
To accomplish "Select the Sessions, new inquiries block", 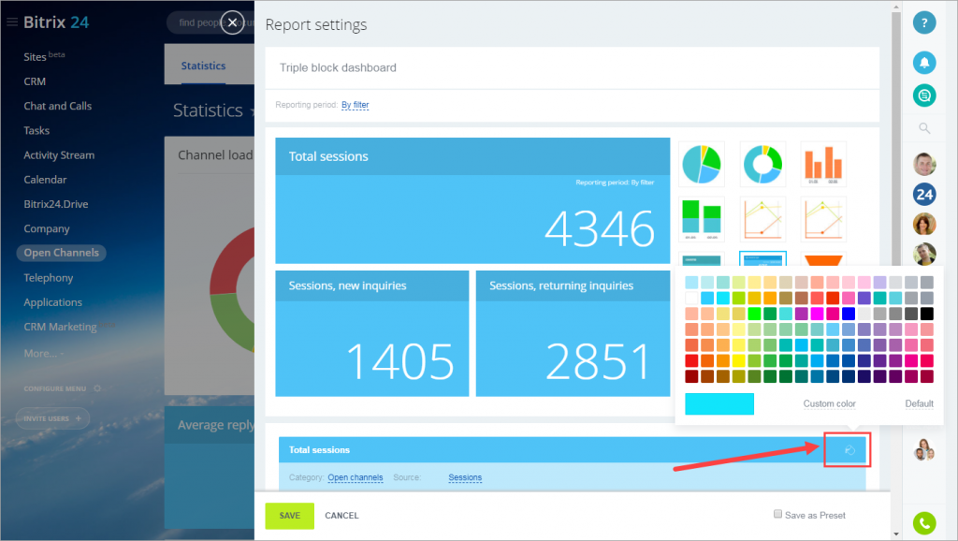I will pos(372,334).
